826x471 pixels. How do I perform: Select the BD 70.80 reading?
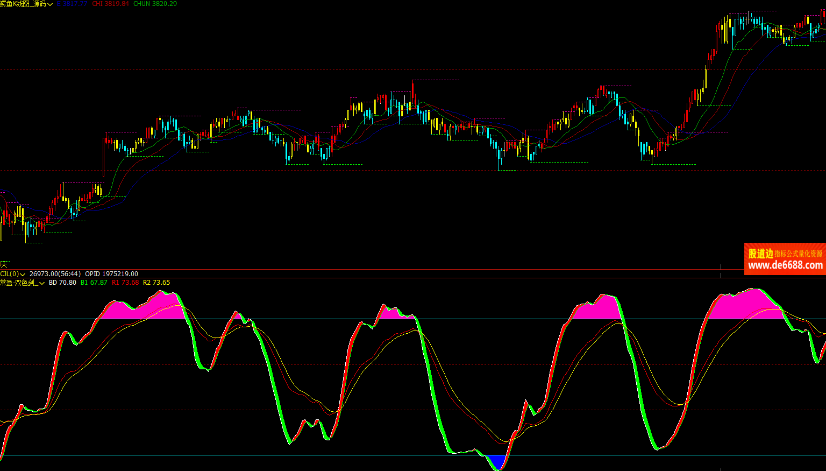62,283
